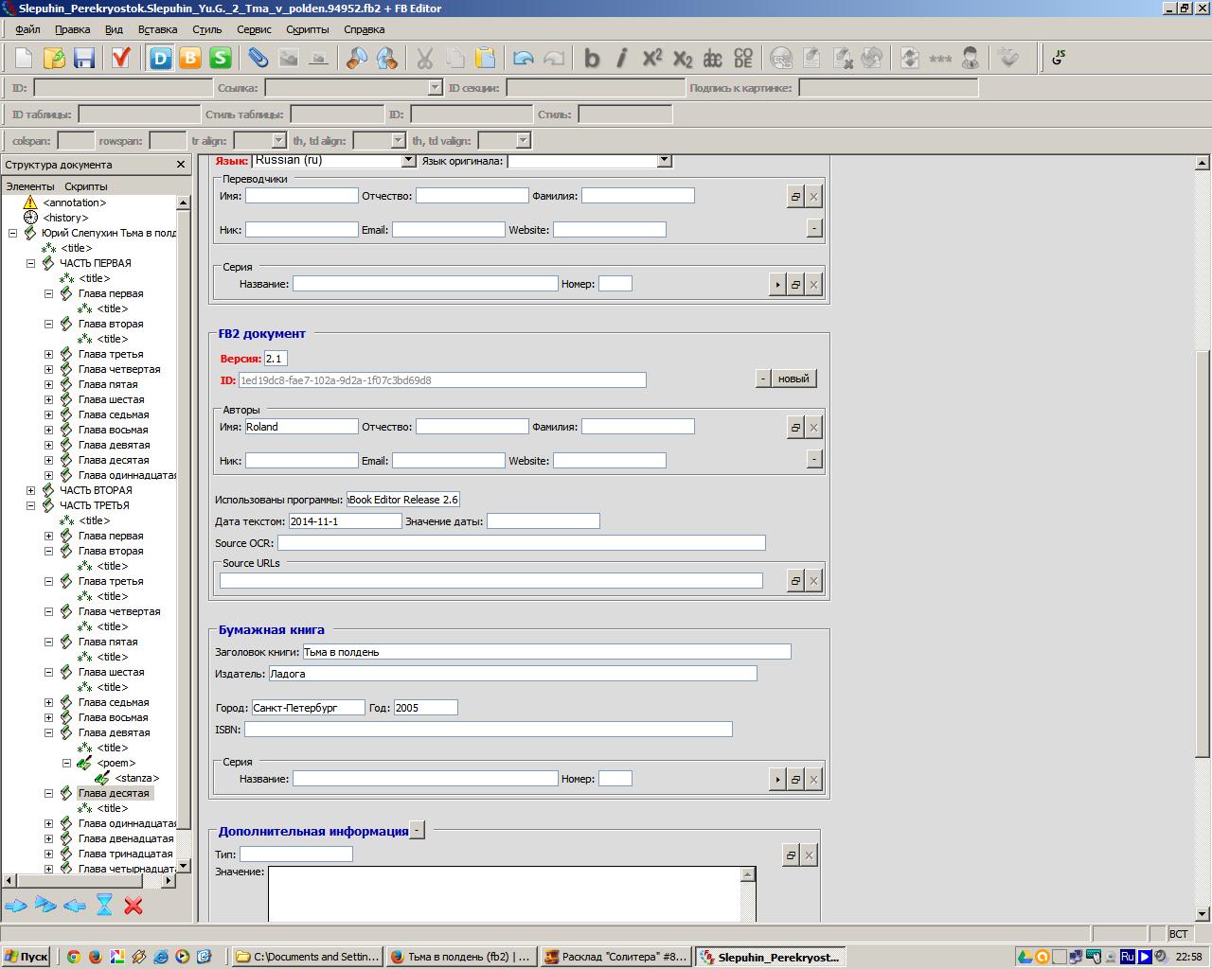Expand the ЧАСТЬ ВТОРАЯ tree node
This screenshot has width=1212, height=969.
coord(30,490)
